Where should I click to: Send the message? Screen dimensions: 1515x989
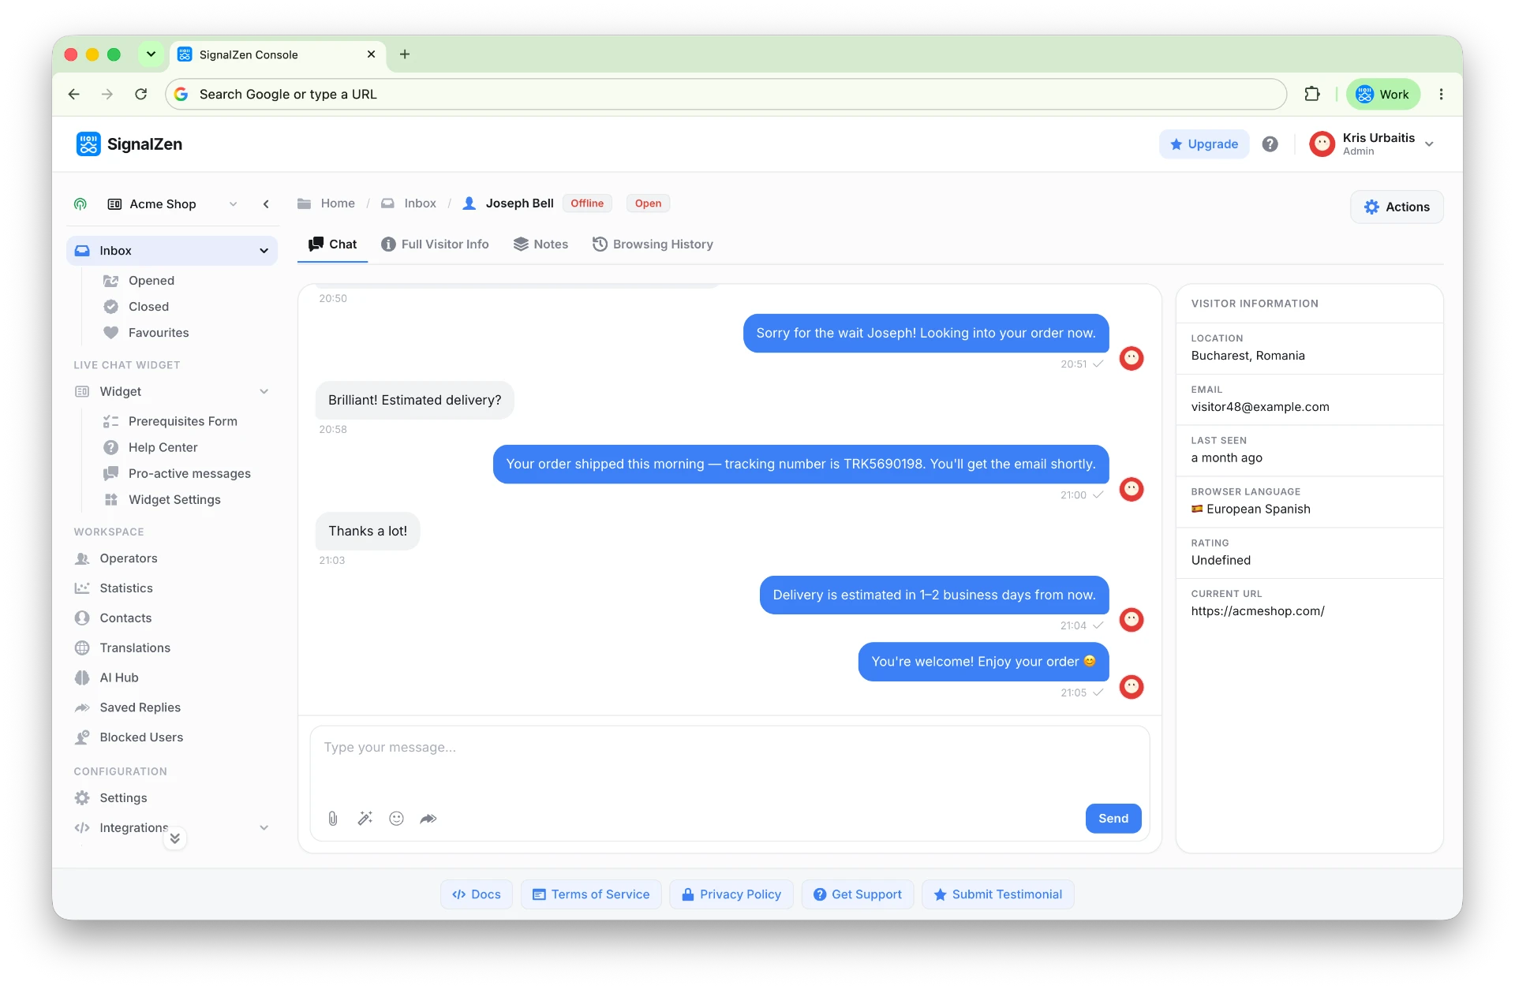pyautogui.click(x=1113, y=819)
